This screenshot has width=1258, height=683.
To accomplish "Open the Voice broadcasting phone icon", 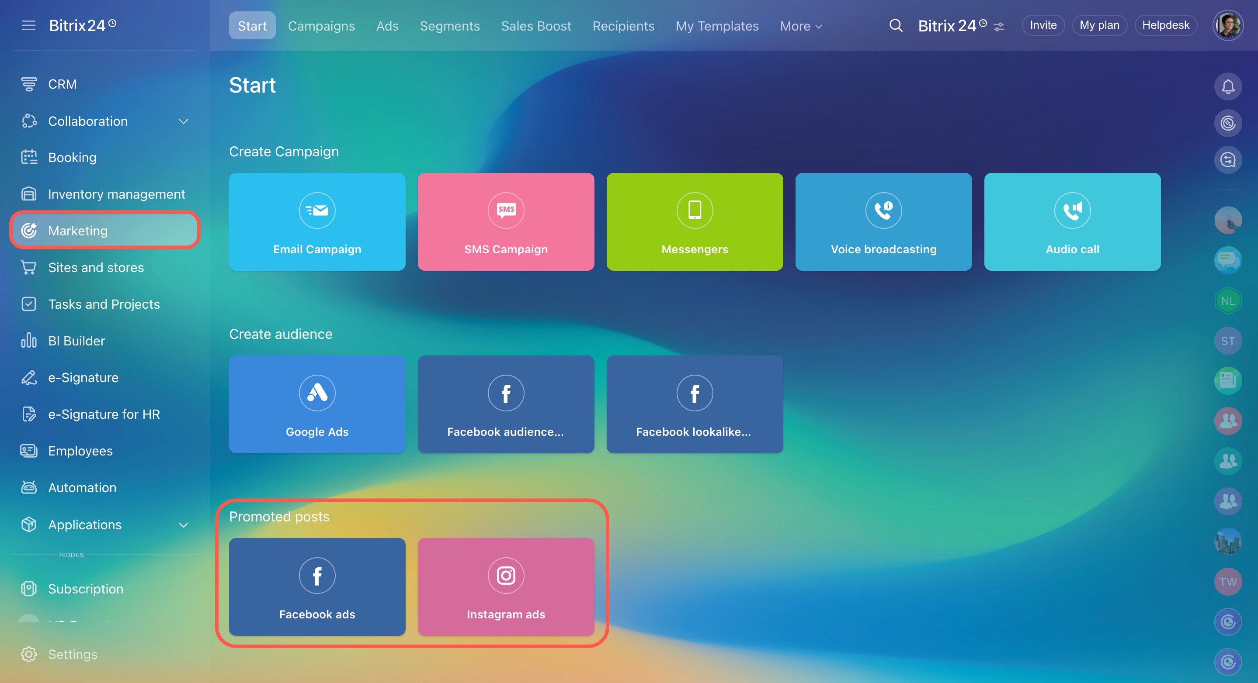I will 883,210.
